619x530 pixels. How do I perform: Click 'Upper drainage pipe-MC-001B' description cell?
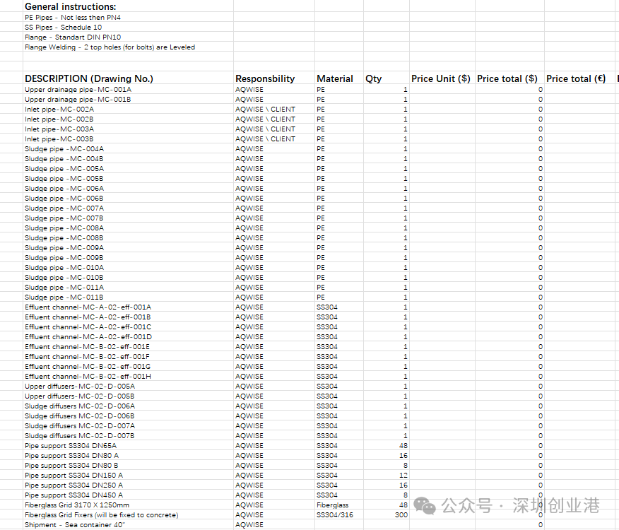(128, 99)
